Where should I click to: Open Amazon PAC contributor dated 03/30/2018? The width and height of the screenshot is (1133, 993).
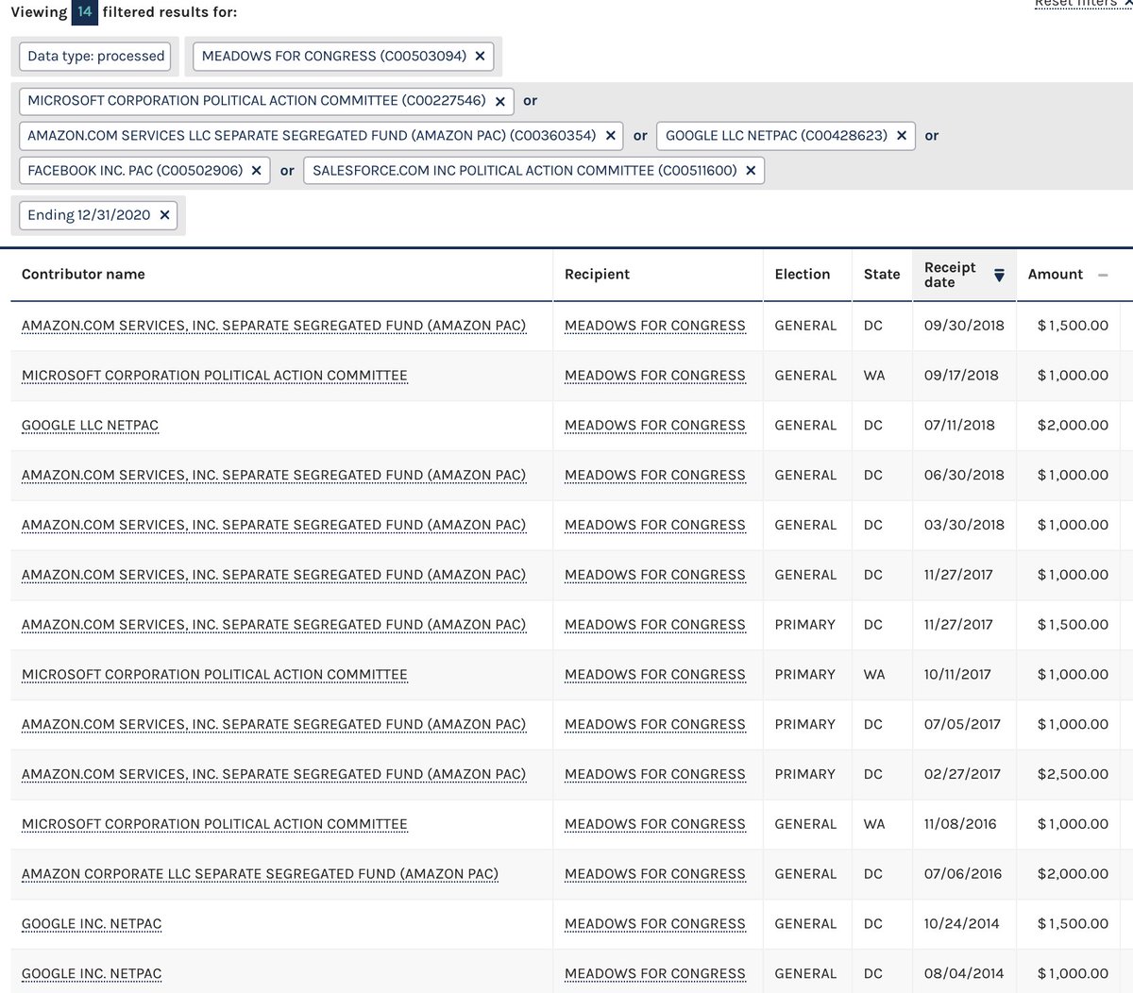(x=274, y=525)
